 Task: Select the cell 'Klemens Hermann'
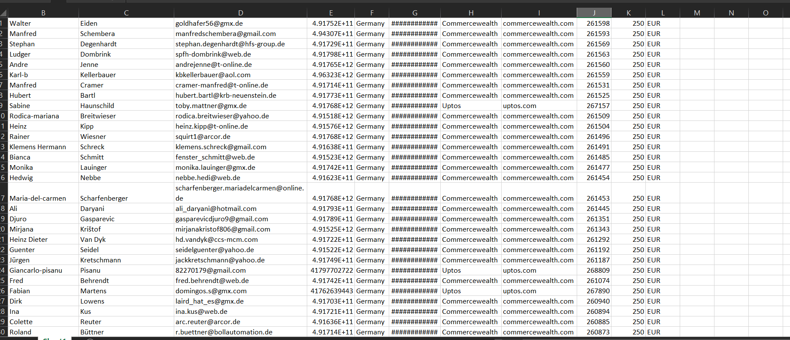click(x=43, y=147)
